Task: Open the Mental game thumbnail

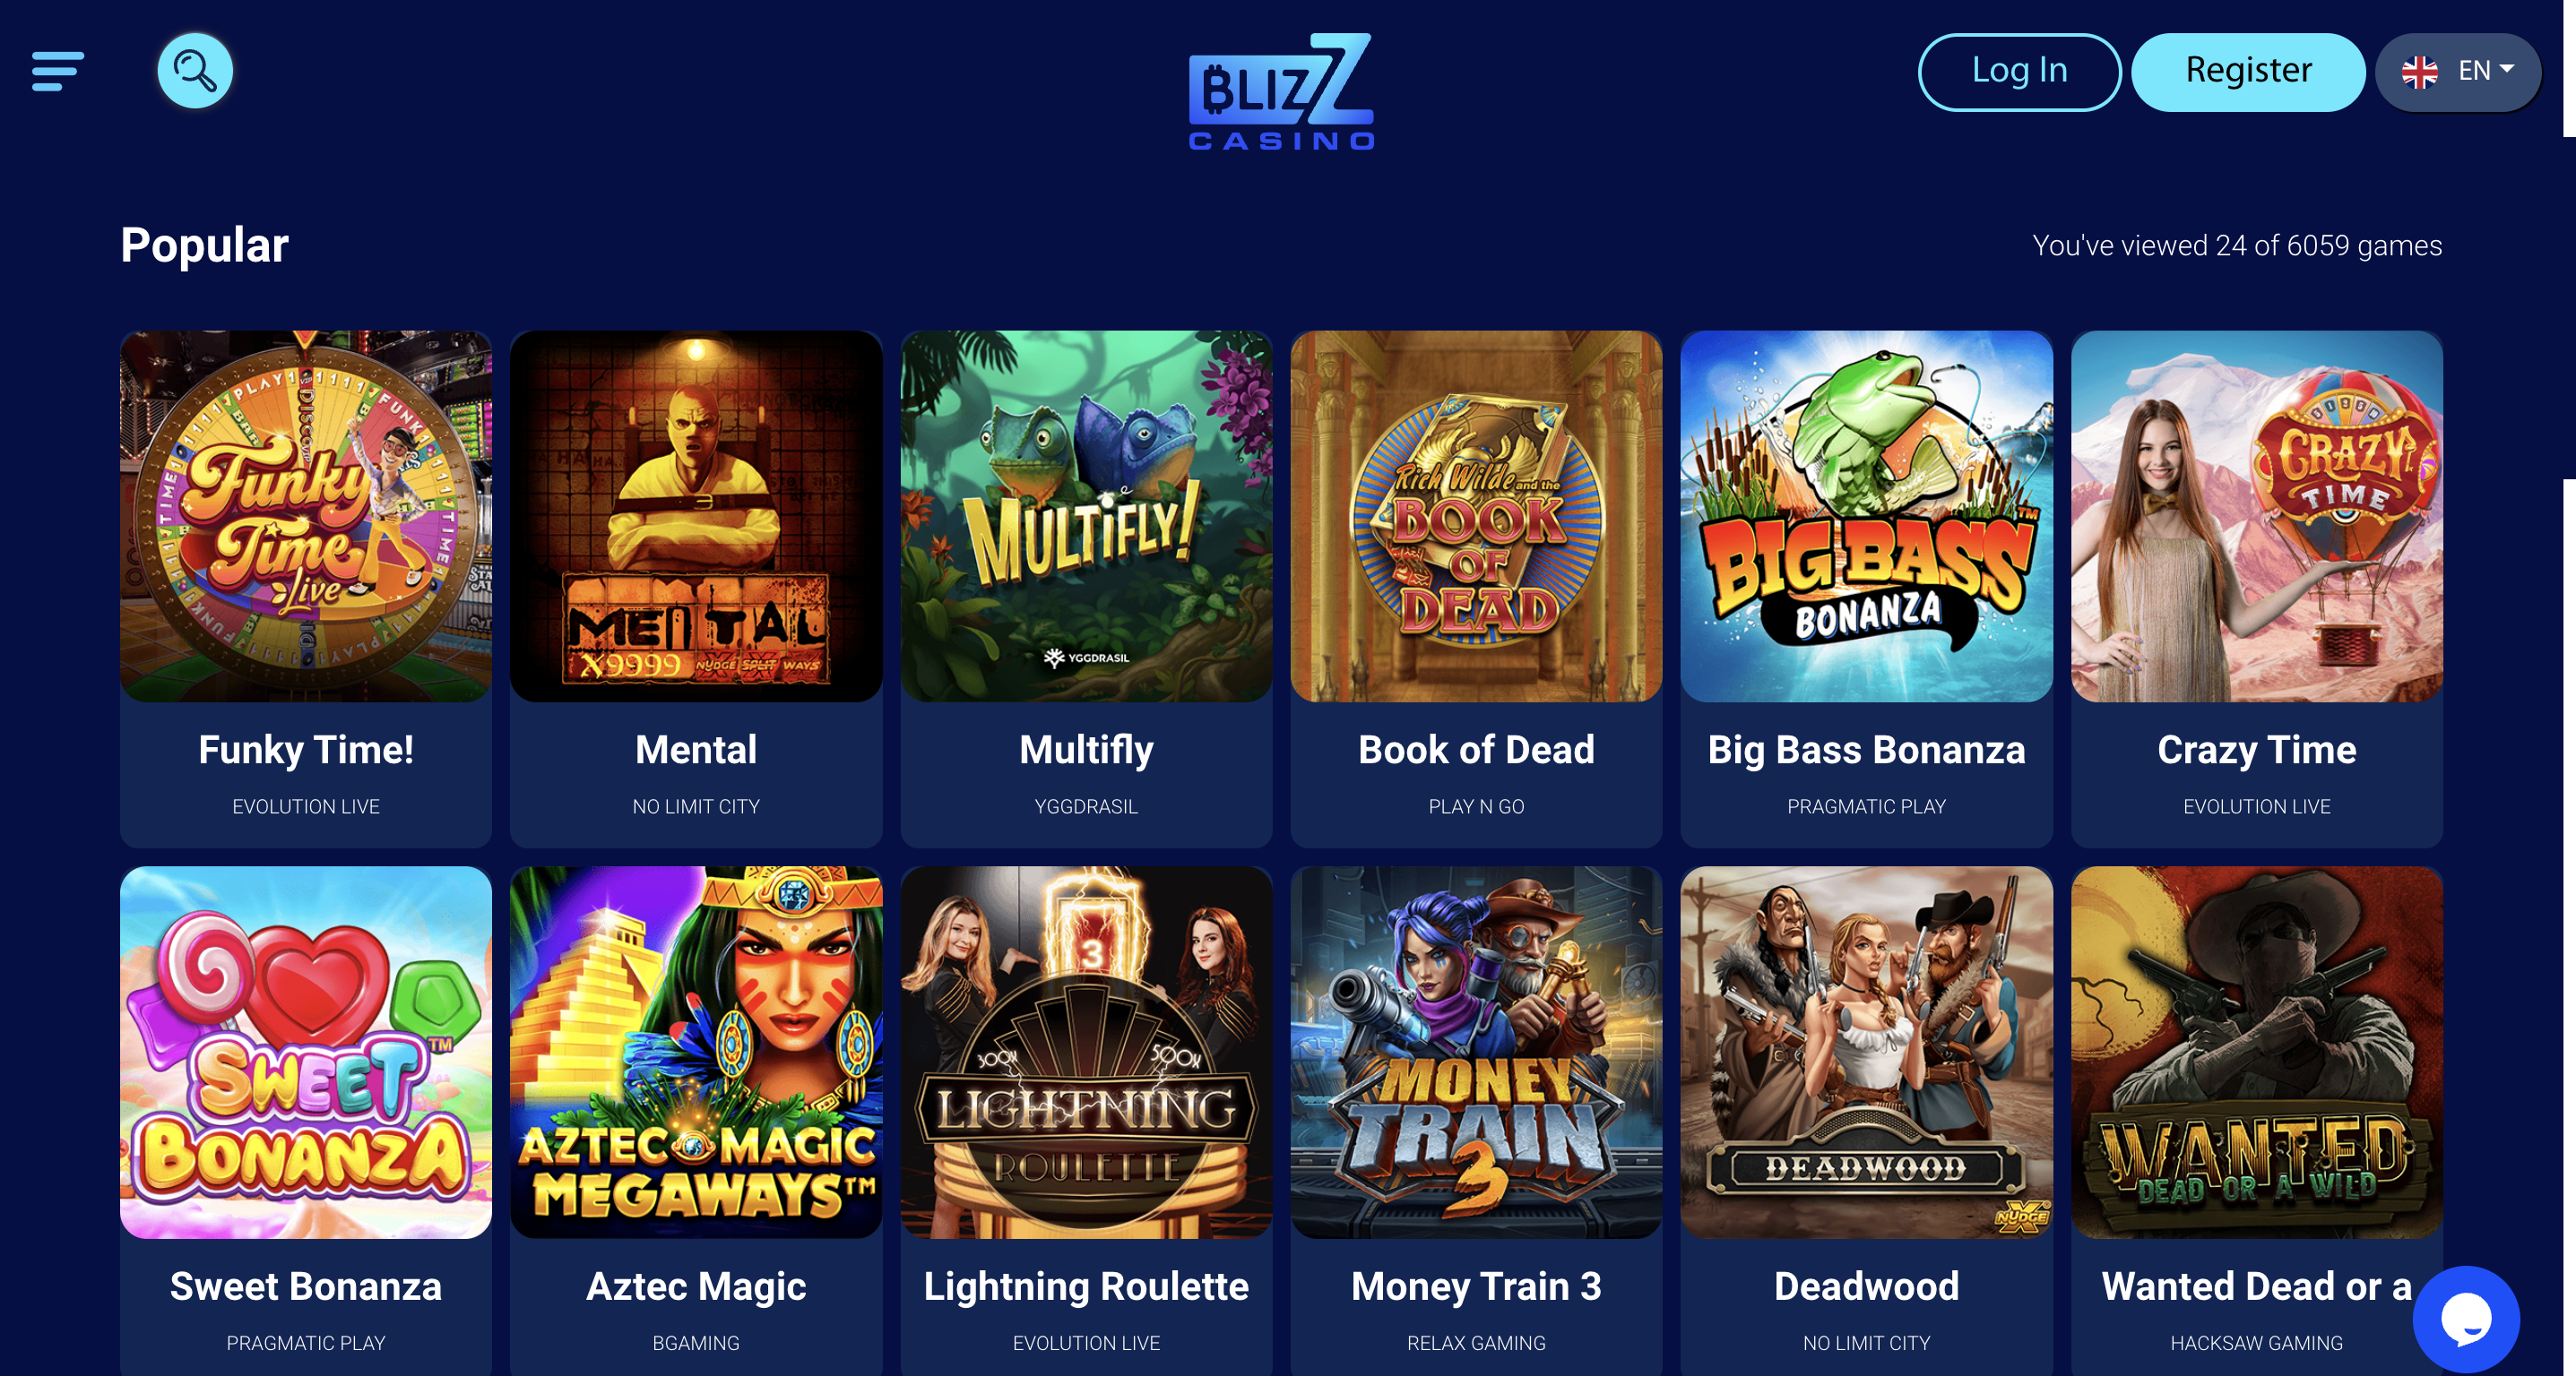Action: pyautogui.click(x=696, y=517)
